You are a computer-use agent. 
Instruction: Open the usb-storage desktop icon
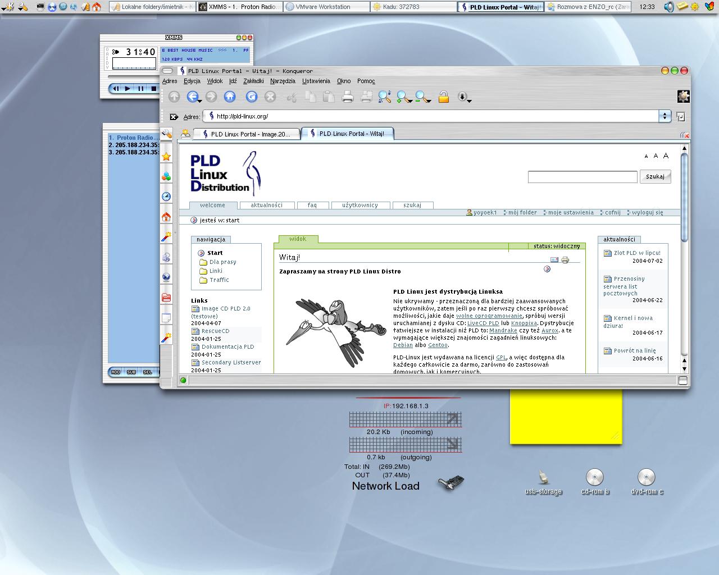(543, 482)
